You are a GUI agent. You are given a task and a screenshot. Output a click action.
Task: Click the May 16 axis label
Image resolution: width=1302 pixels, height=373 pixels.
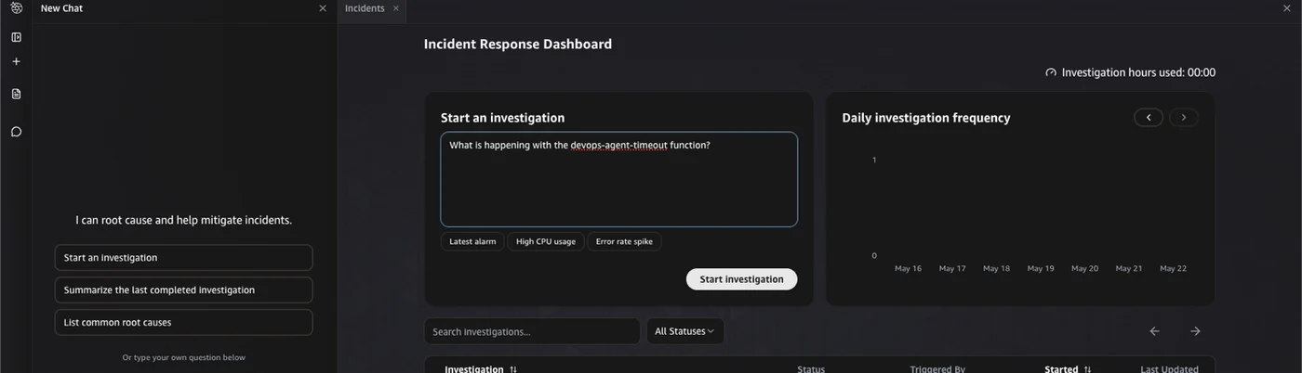[x=908, y=268]
